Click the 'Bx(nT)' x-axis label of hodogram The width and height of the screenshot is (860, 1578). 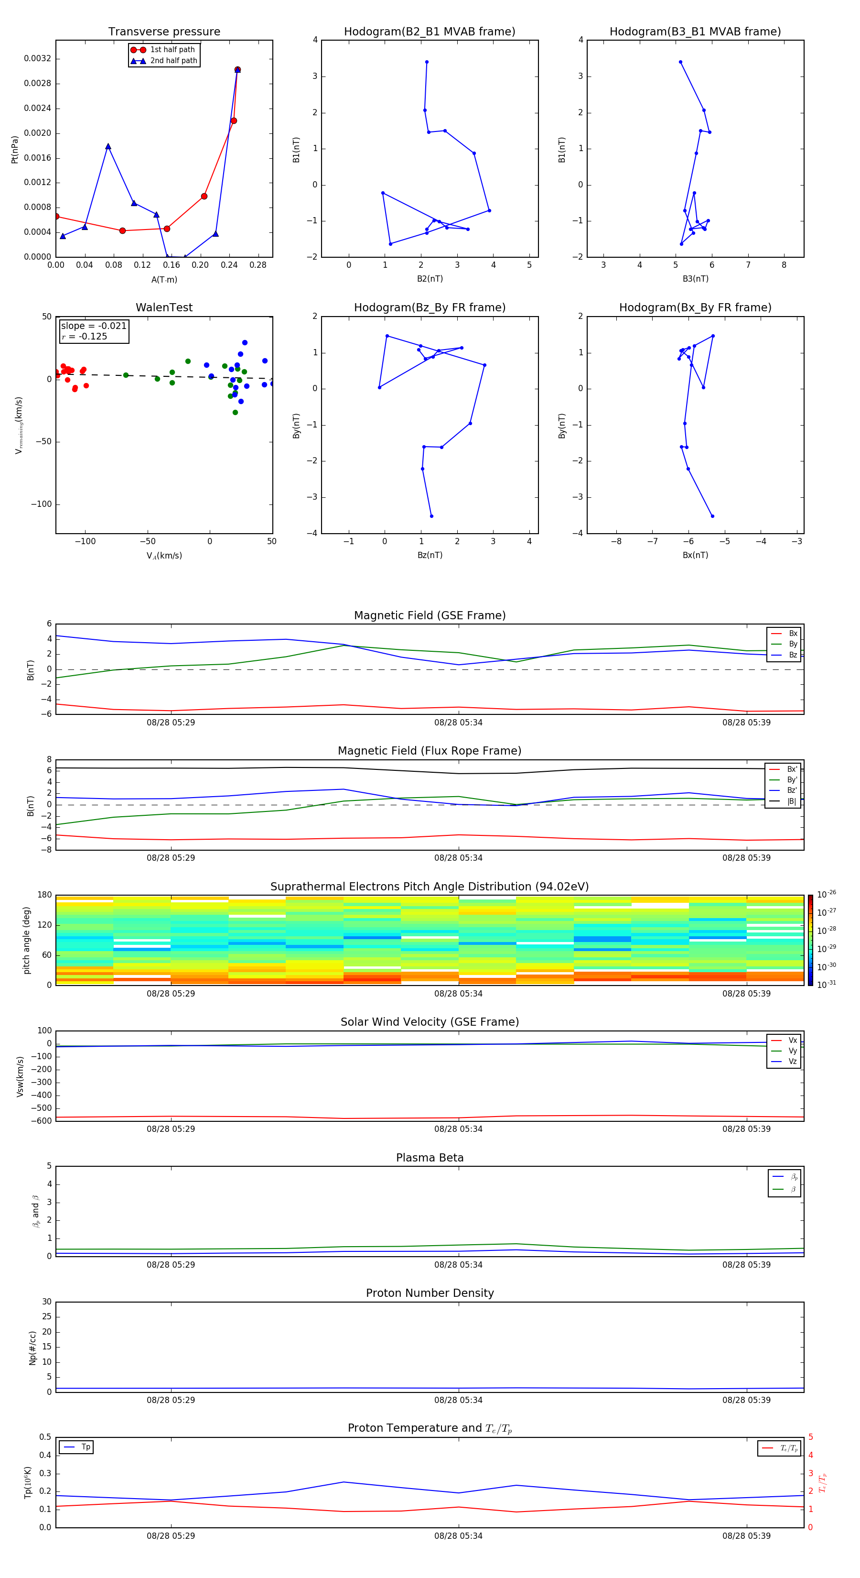point(695,555)
